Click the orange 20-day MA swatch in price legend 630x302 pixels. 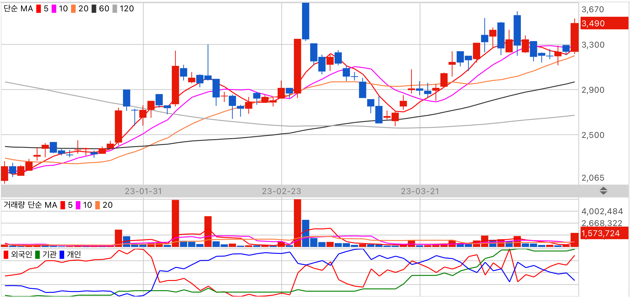click(x=73, y=9)
